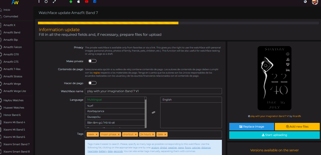The height and width of the screenshot is (155, 321).
Task: Click the Watchface name input field
Action: [153, 91]
